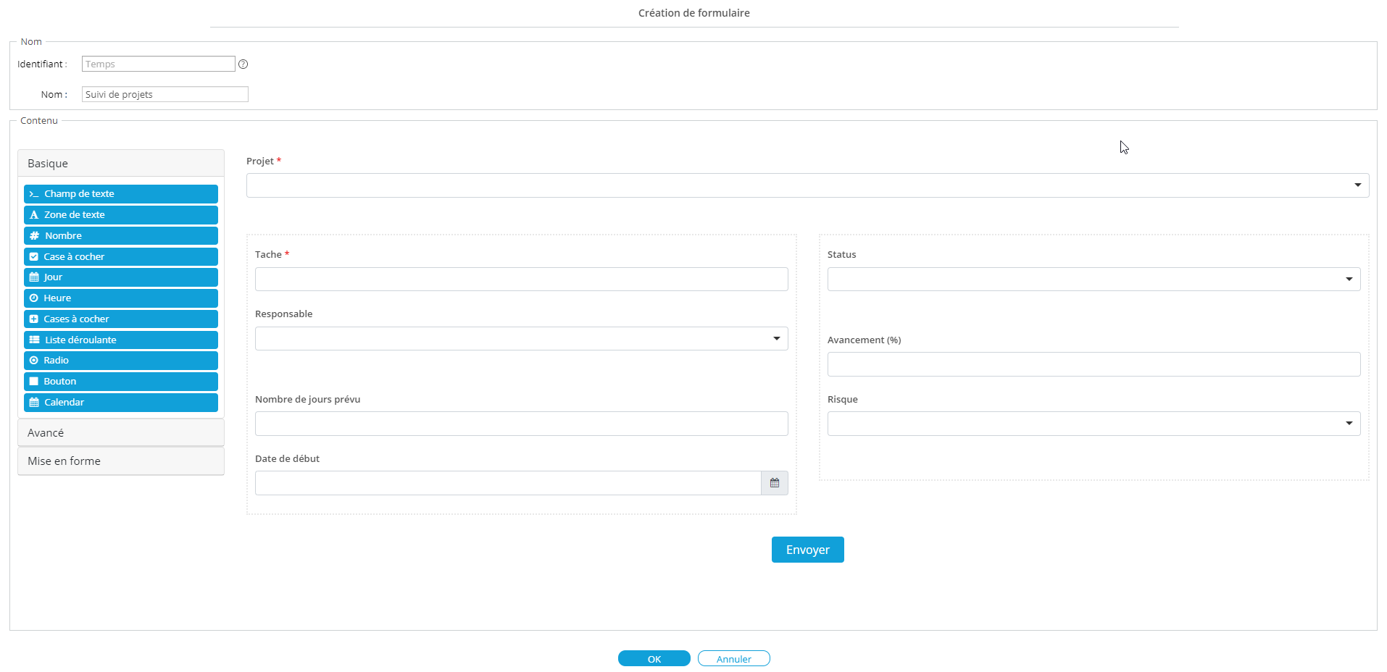Image resolution: width=1387 pixels, height=672 pixels.
Task: Switch to the Mise en forme section
Action: 120,461
